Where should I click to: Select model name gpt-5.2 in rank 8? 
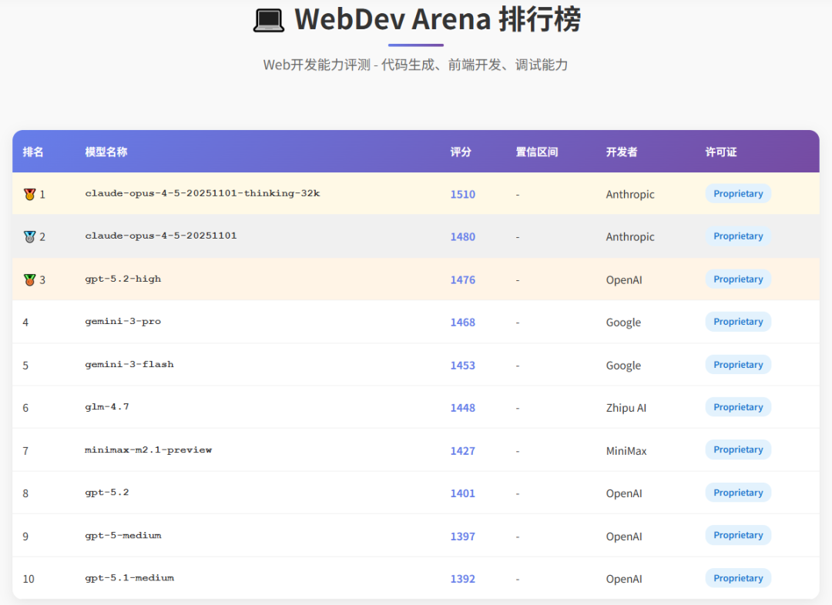coord(107,492)
